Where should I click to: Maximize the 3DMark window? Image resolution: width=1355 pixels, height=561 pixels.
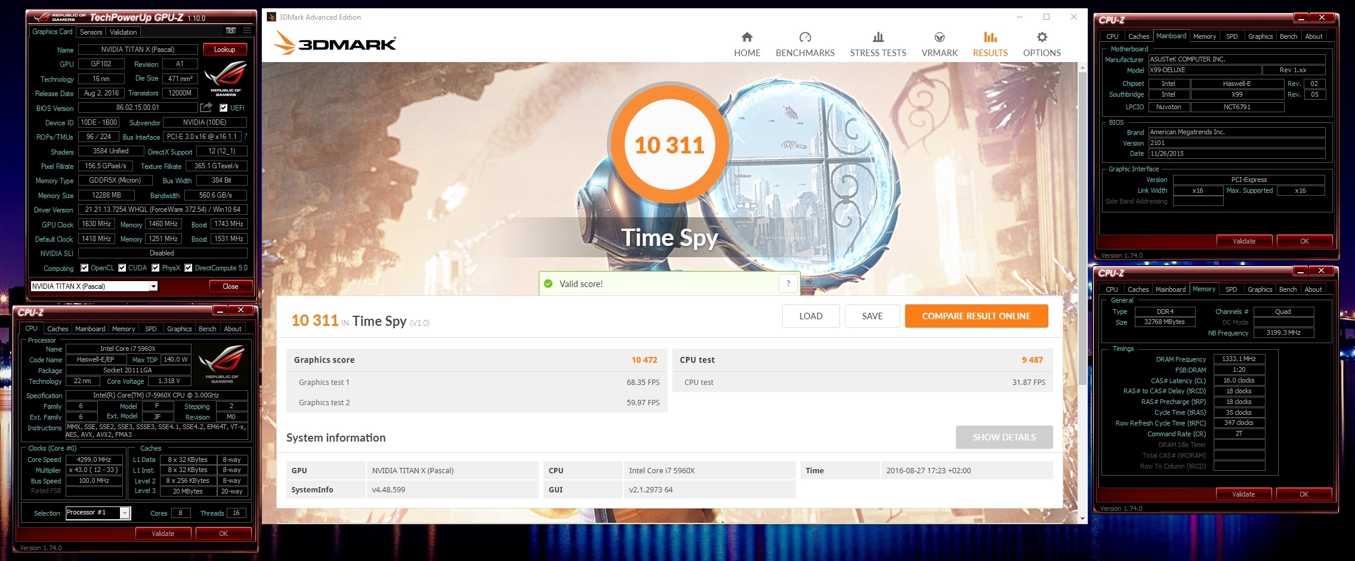pyautogui.click(x=1047, y=17)
